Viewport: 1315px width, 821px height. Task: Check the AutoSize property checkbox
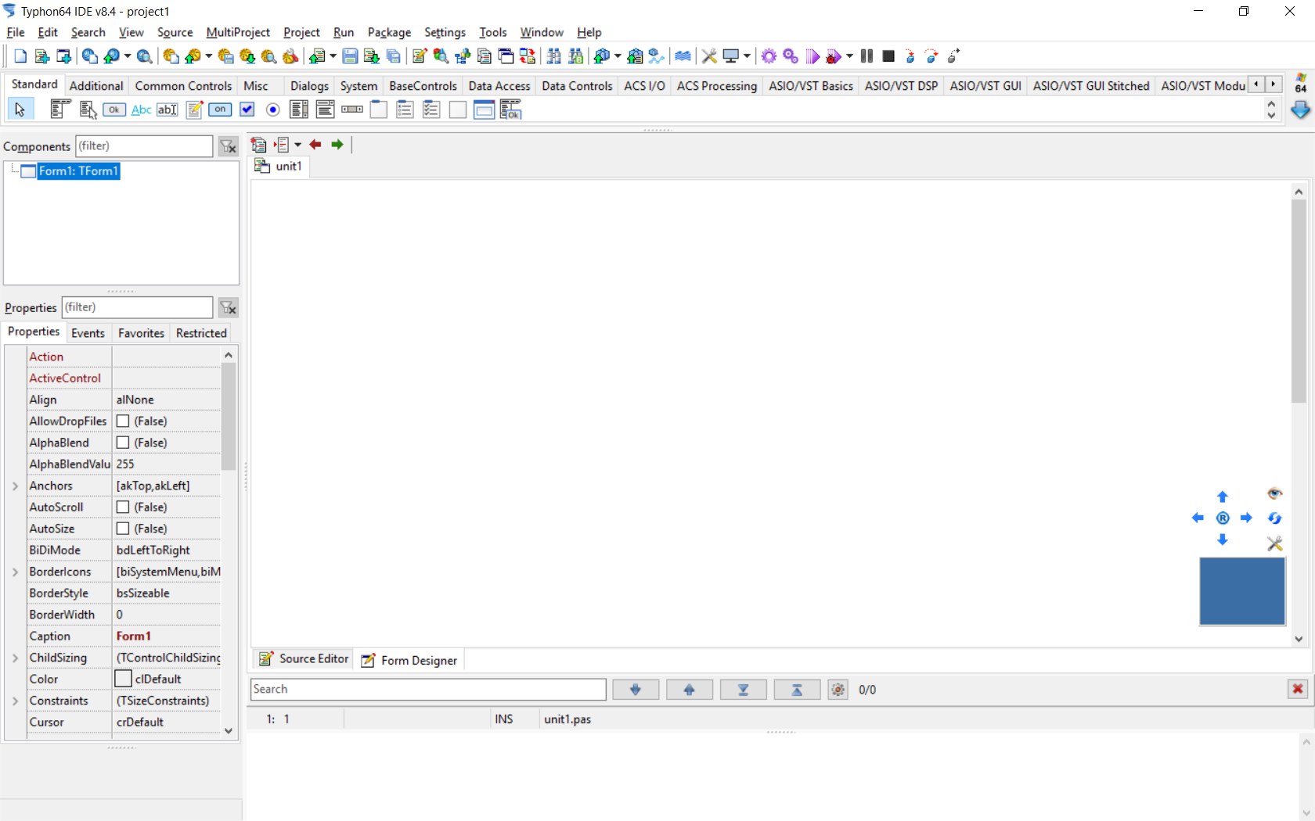click(x=123, y=529)
